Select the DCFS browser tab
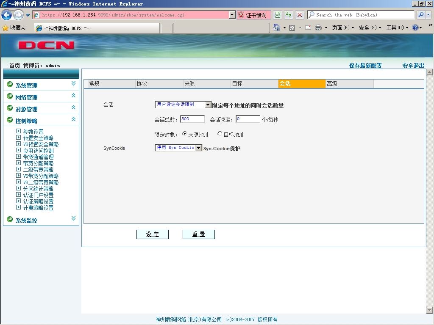 [x=97, y=28]
